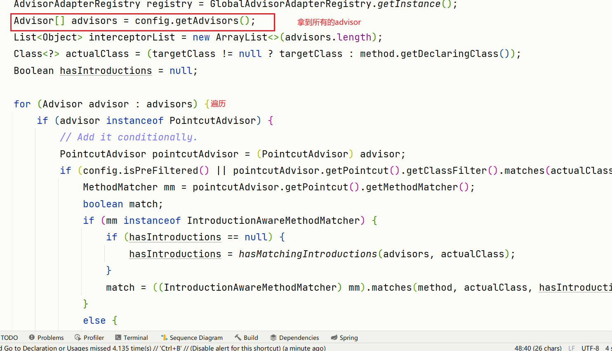Click config.isPreFiltered() call

(x=146, y=171)
